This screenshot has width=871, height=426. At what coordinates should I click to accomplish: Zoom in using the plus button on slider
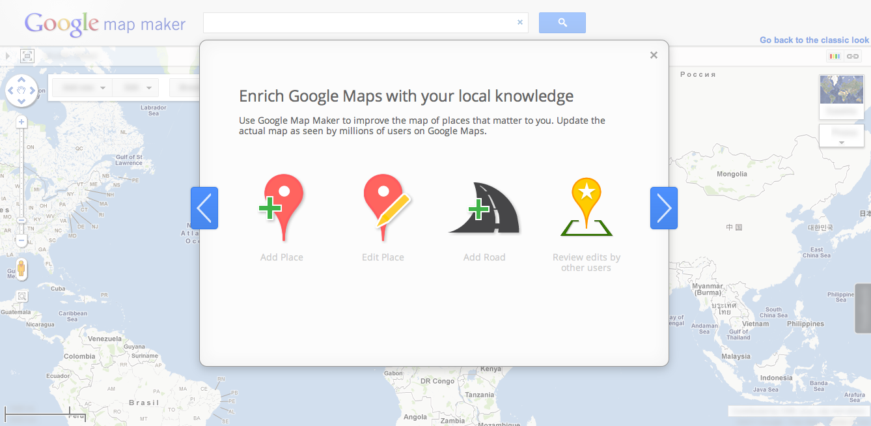click(x=21, y=121)
